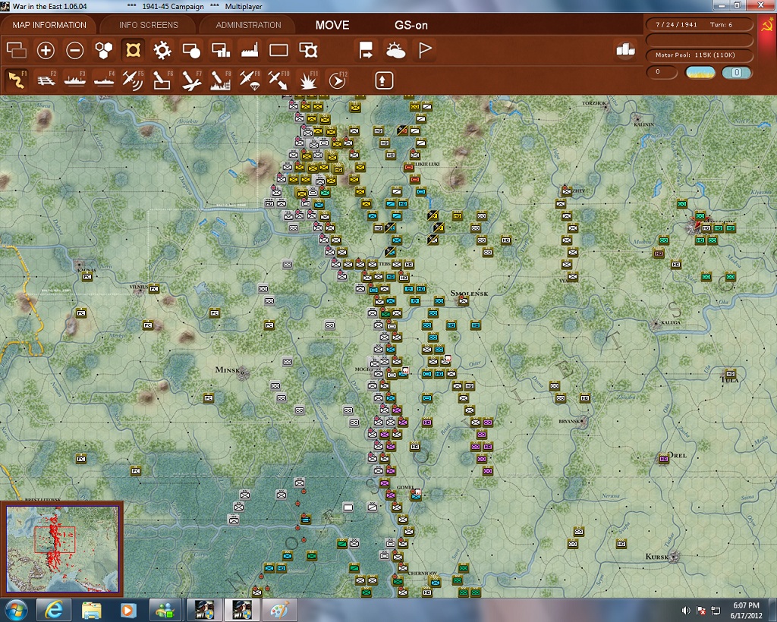Screen dimensions: 777x622
Task: Toggle the rectangle with bars overlay icon
Action: [x=221, y=50]
